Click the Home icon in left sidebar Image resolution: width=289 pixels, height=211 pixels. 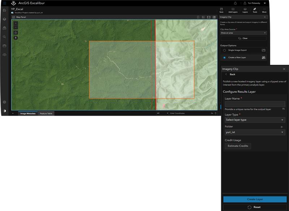[x=4, y=10]
